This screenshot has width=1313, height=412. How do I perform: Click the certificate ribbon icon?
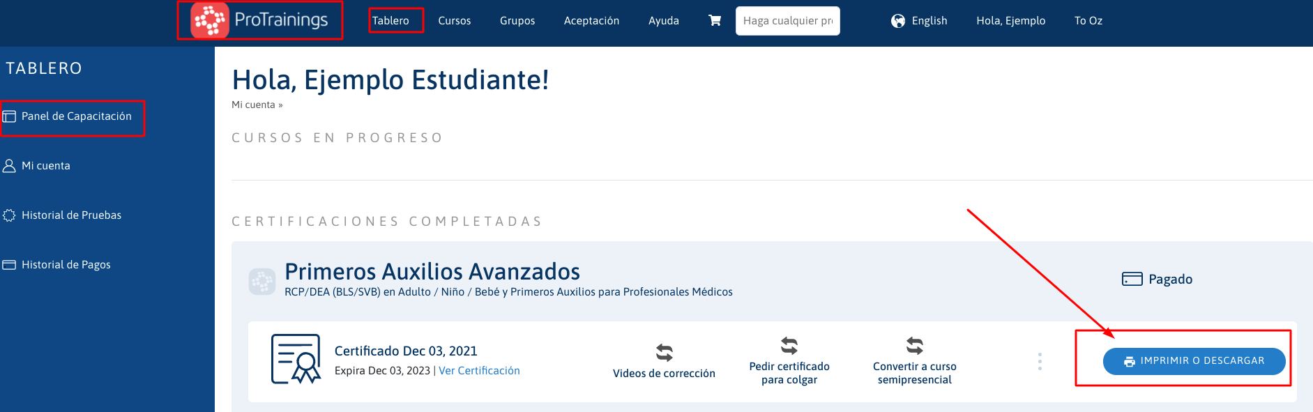pyautogui.click(x=296, y=359)
